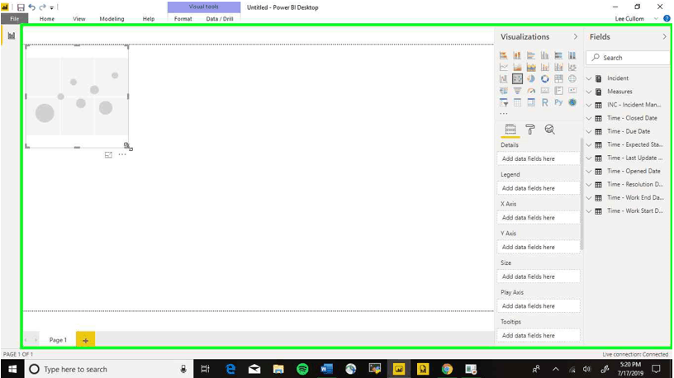Expand the INC - Incident Man... table

(x=589, y=106)
